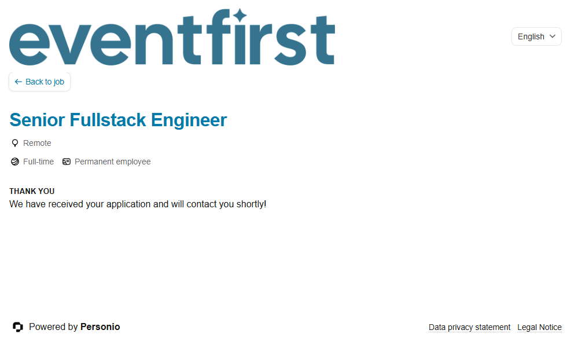Click the sparkle star in the logo
571x363 pixels.
click(x=239, y=16)
